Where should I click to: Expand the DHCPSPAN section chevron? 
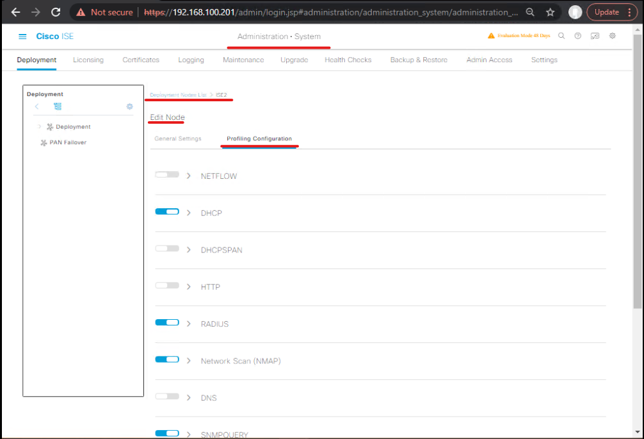(x=188, y=250)
